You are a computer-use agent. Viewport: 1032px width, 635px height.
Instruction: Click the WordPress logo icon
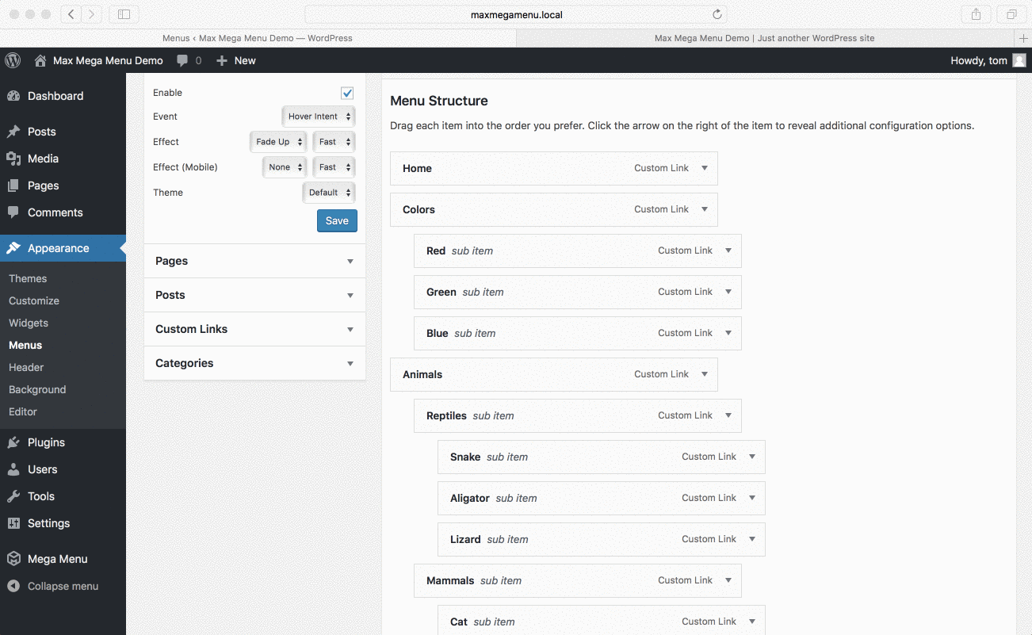(x=13, y=60)
